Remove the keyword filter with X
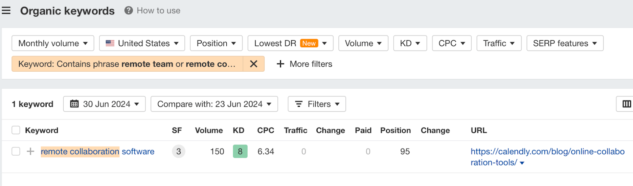 (254, 64)
